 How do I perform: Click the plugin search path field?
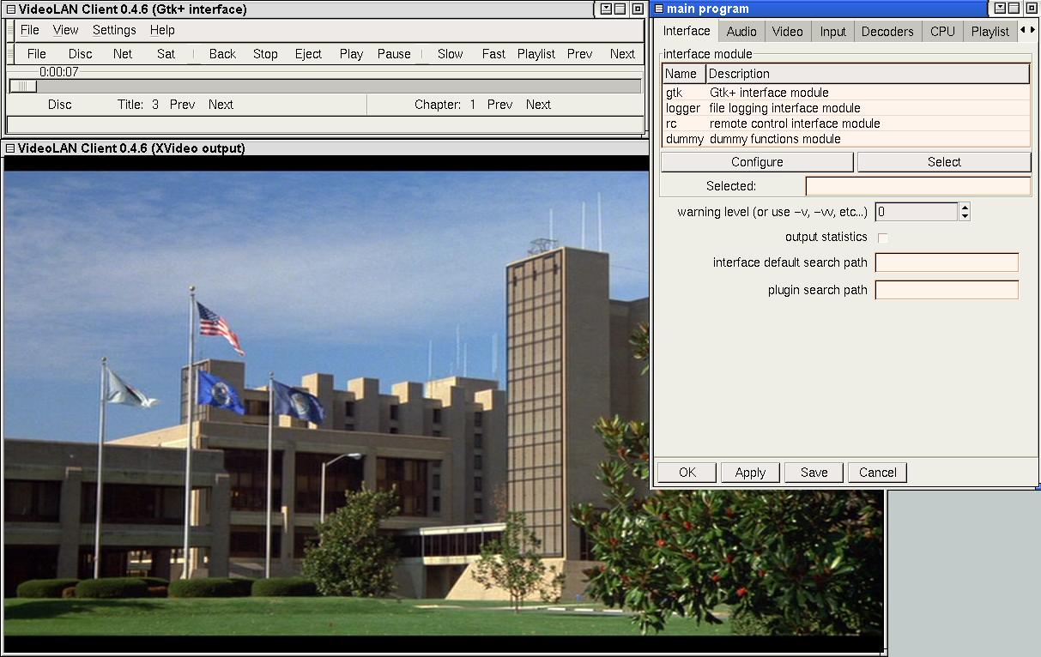(x=946, y=290)
